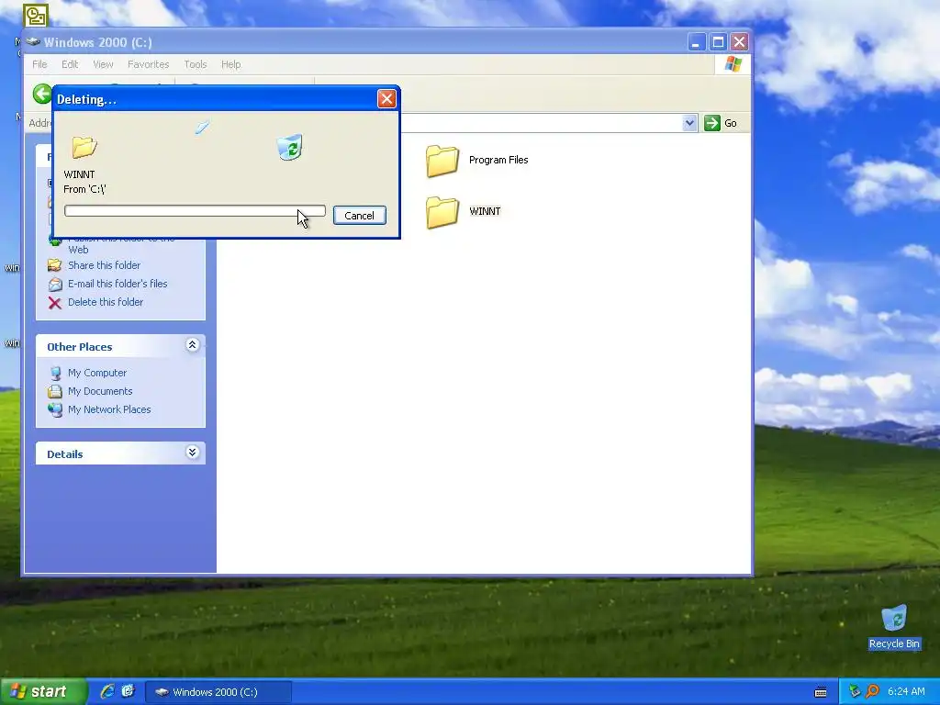Expand the Details panel
This screenshot has width=940, height=705.
[192, 452]
